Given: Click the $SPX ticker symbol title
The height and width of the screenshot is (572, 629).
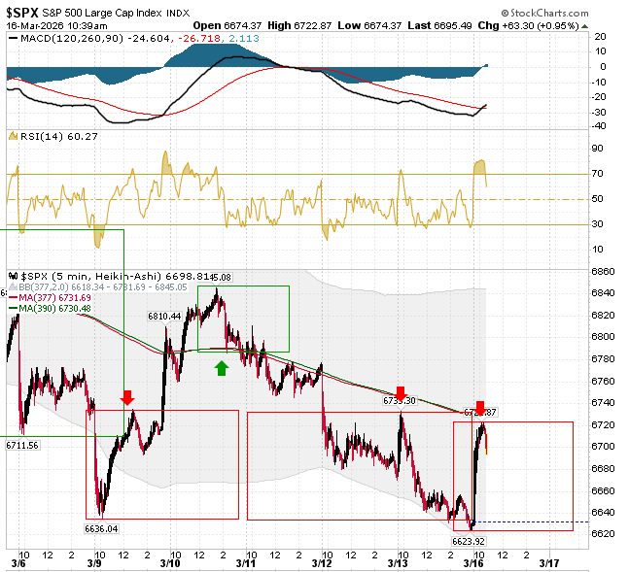Looking at the screenshot, I should pyautogui.click(x=22, y=13).
